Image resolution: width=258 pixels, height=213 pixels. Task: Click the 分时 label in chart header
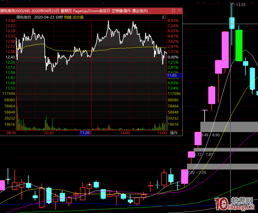pos(59,17)
